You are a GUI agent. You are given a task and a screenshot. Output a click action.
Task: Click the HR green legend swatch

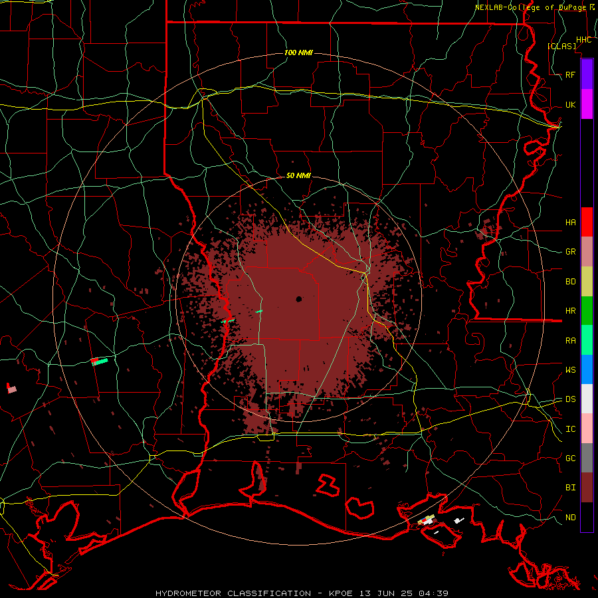[x=587, y=311]
